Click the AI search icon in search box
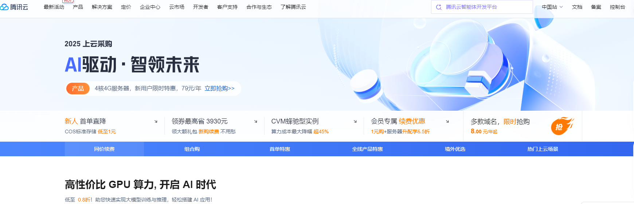634x204 pixels. (439, 7)
